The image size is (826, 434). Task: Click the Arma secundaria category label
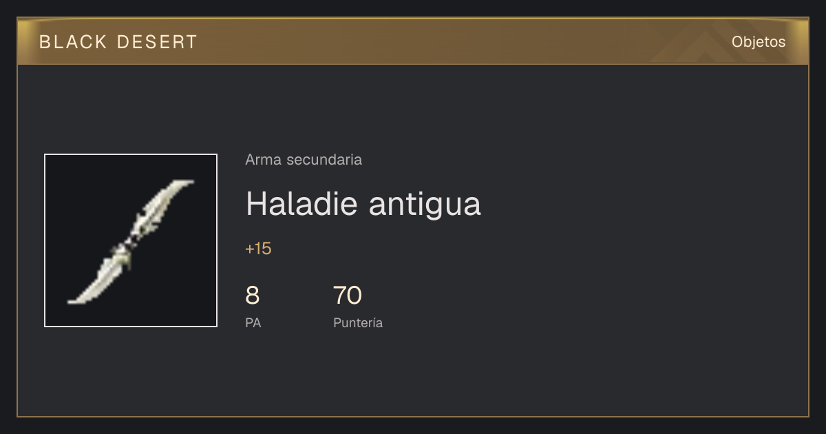tap(304, 160)
